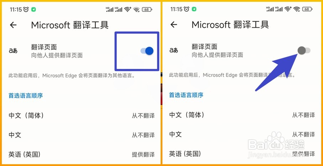Viewport: 323px width, 166px height.
Task: Select 中文 language row in right panel
Action: (x=242, y=134)
